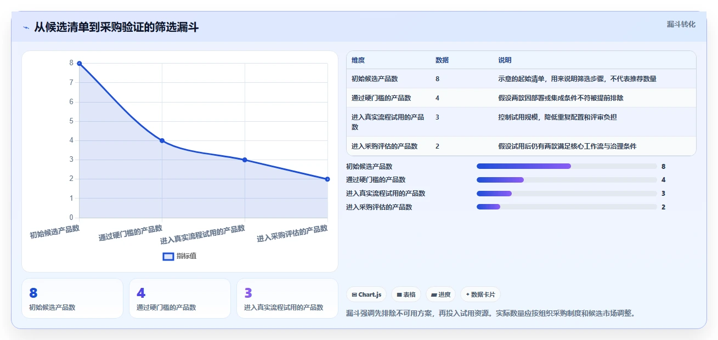Click the footnote starting 漏斗强调先排除不可用方案

(491, 314)
